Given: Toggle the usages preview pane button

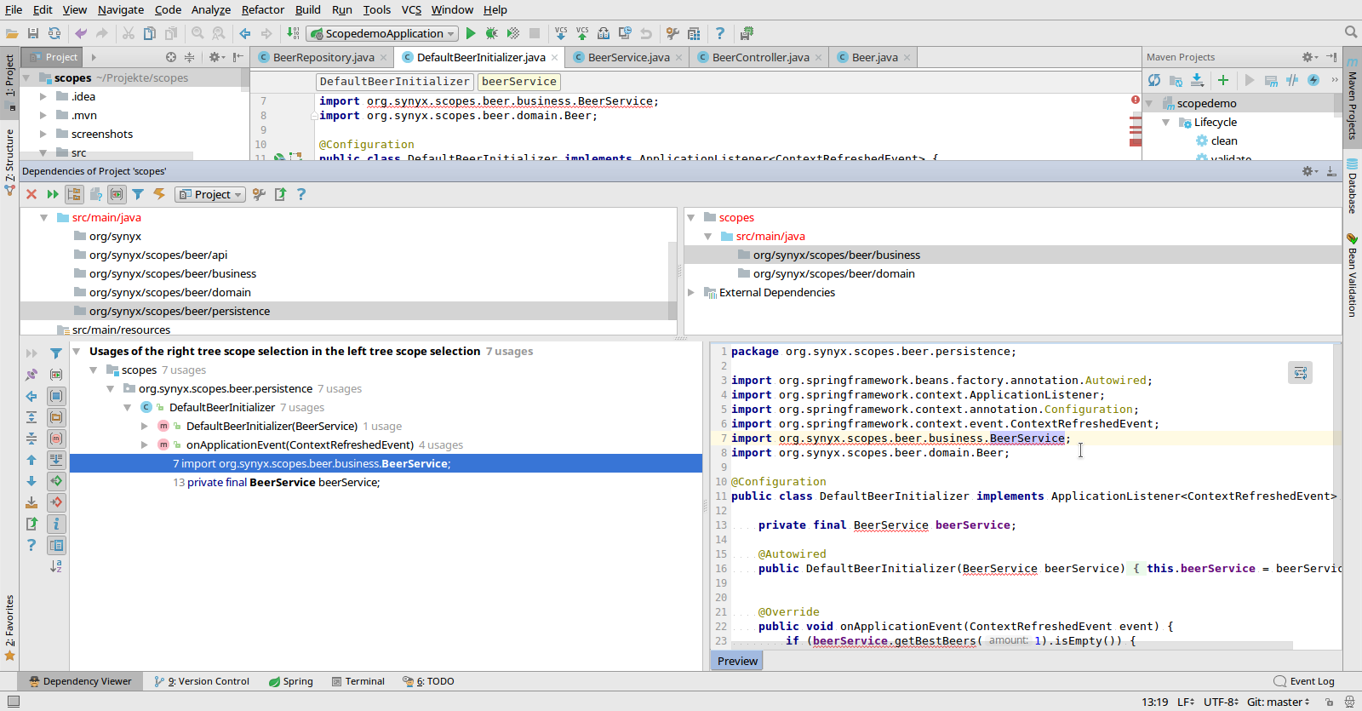Looking at the screenshot, I should [x=56, y=545].
